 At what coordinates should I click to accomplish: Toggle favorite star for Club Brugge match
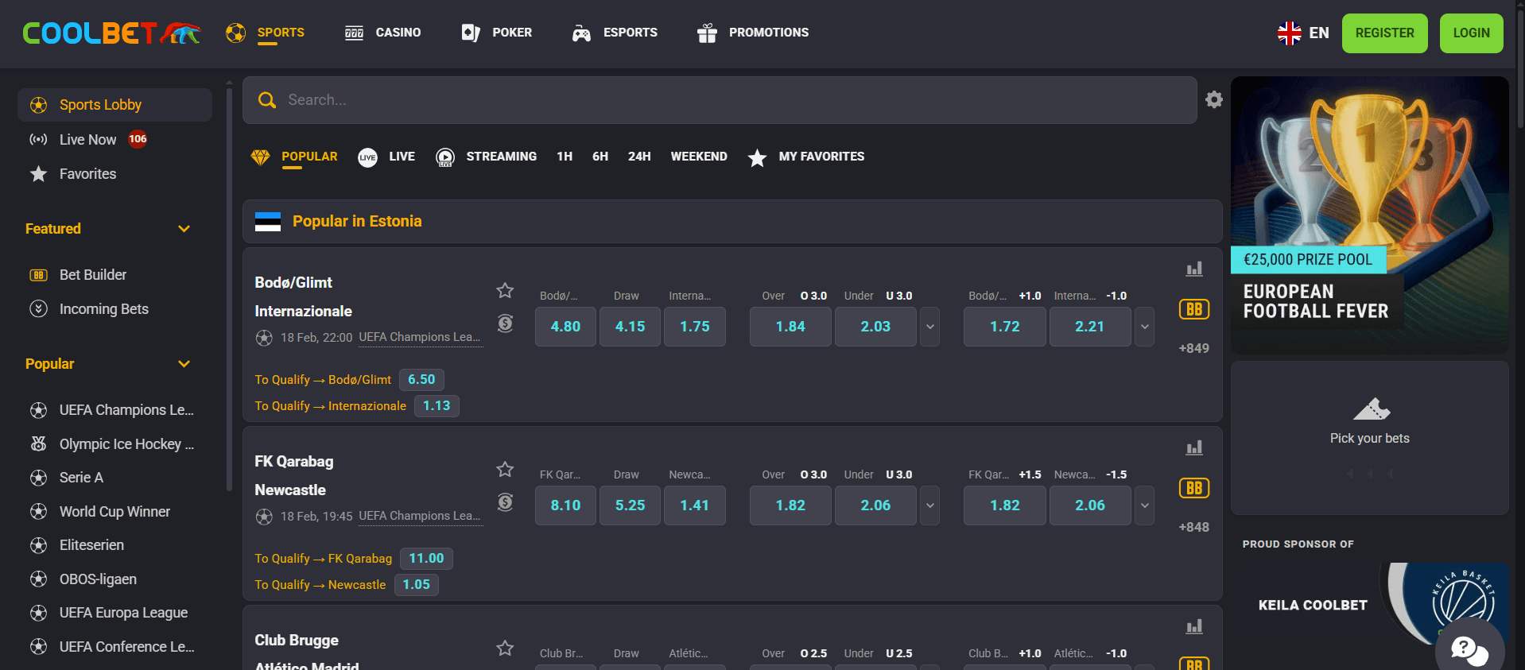[x=505, y=649]
